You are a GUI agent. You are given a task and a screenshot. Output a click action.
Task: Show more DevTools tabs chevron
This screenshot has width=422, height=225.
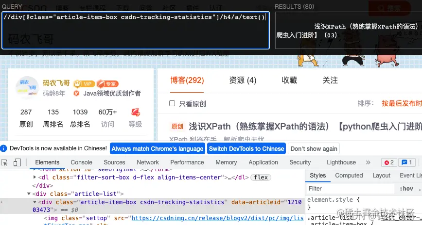(368, 162)
